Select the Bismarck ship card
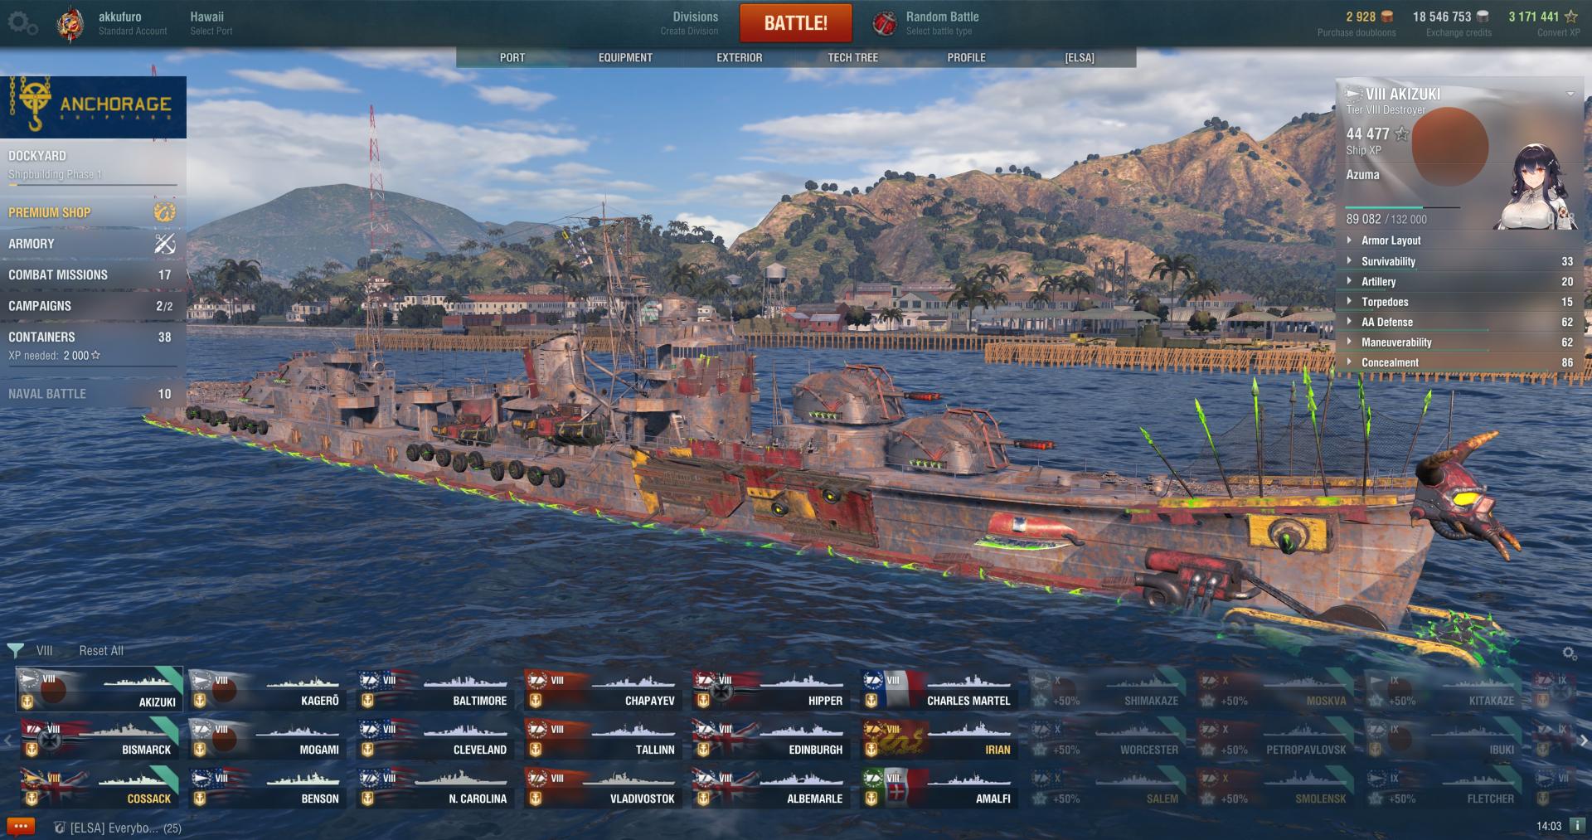The width and height of the screenshot is (1592, 840). click(x=99, y=738)
